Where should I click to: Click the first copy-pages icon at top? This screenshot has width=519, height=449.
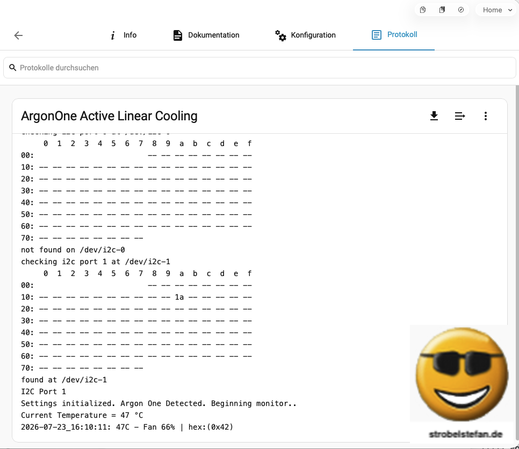423,10
